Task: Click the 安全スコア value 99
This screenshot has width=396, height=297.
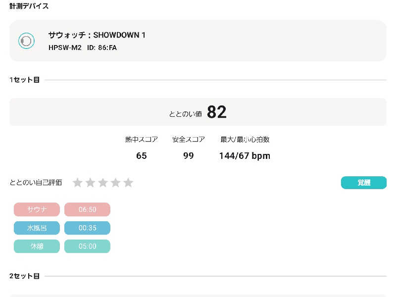Action: point(188,156)
